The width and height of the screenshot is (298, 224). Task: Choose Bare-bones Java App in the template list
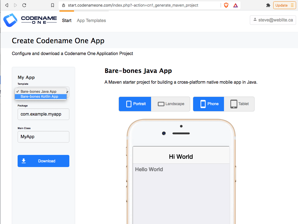click(41, 91)
